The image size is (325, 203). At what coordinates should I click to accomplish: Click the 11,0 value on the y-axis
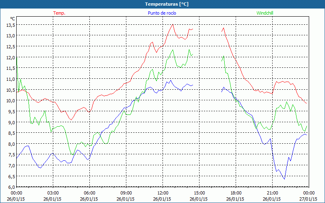[x=11, y=79]
